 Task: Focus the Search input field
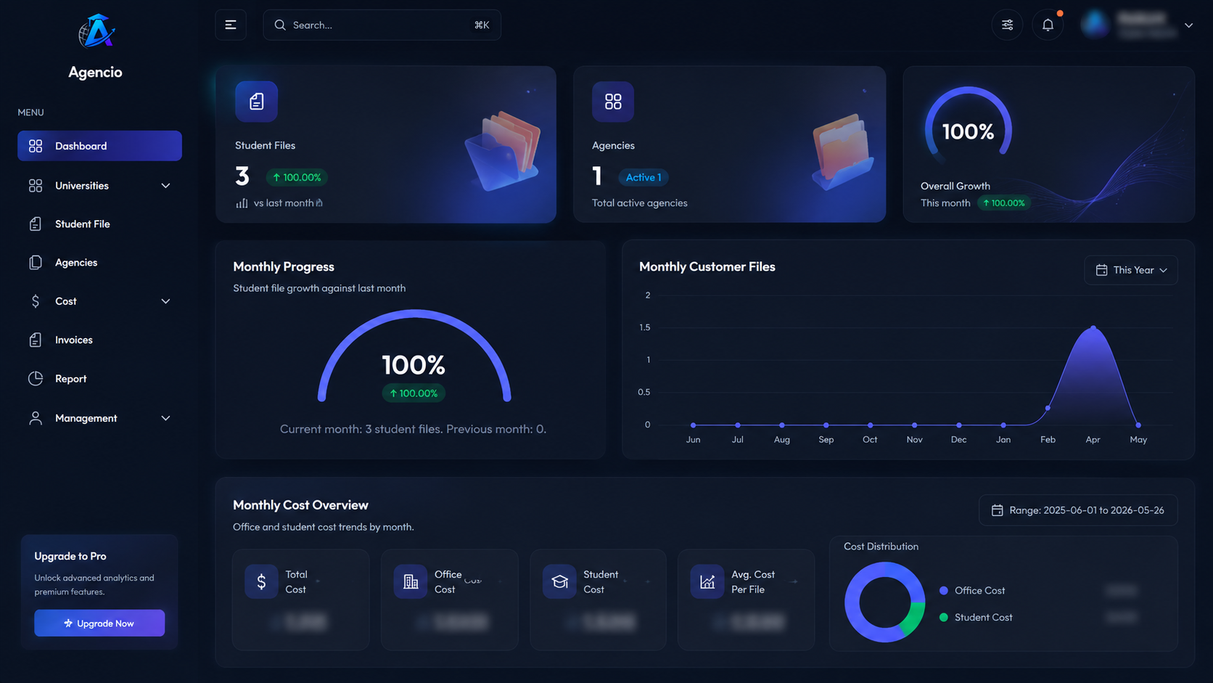[382, 25]
